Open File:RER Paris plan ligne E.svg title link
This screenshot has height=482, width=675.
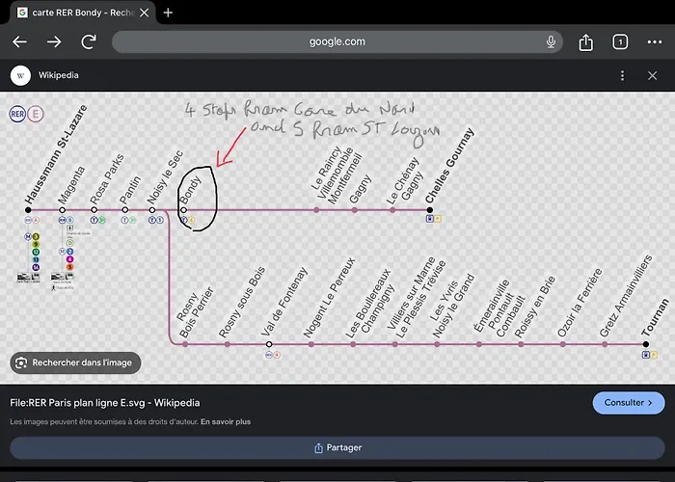[x=104, y=403]
